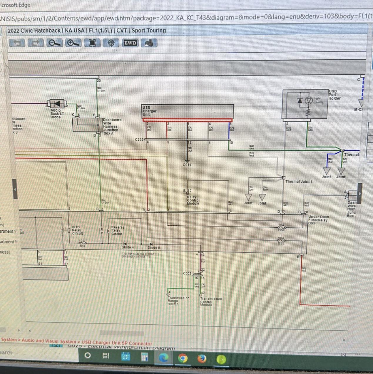
Task: Click the 10A B11 fuse symbol
Action: (x=82, y=243)
